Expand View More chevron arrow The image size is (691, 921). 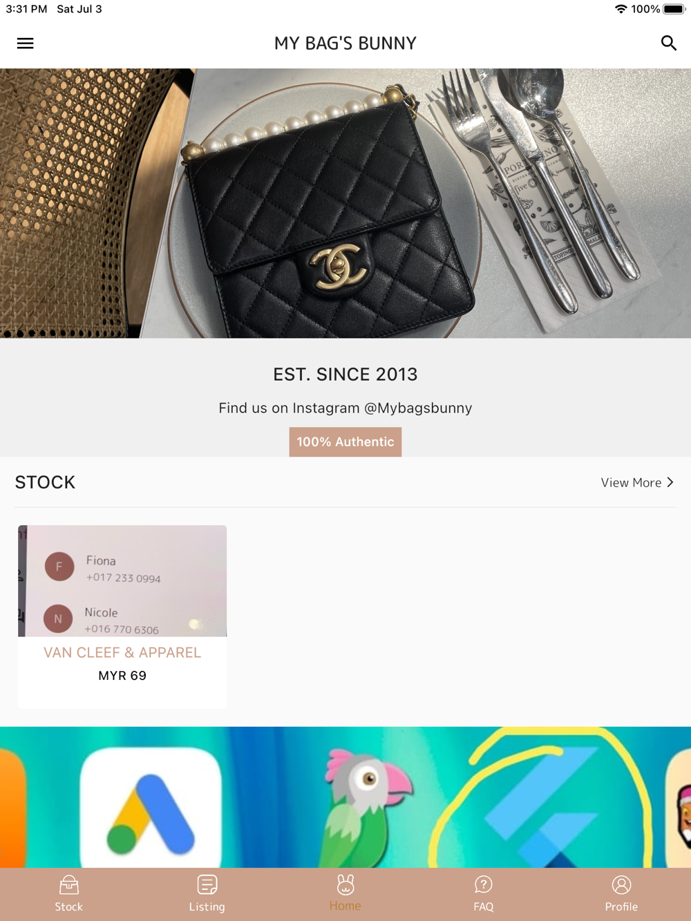point(670,482)
